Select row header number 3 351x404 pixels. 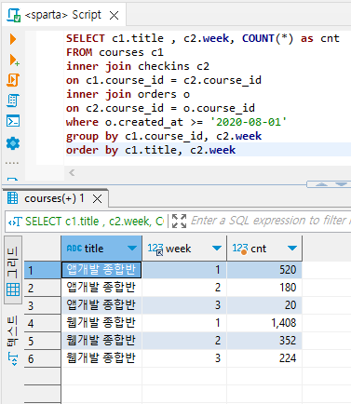click(43, 305)
